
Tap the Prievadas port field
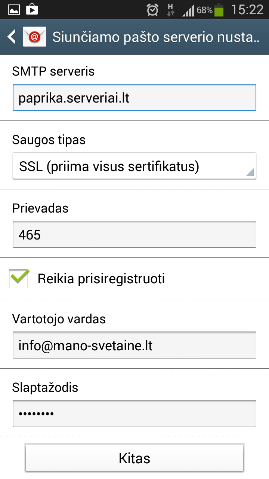[x=134, y=235]
